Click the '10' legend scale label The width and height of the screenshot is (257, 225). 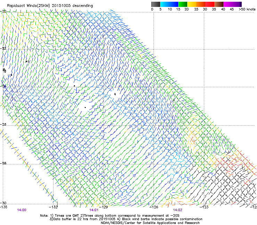[x=170, y=9]
